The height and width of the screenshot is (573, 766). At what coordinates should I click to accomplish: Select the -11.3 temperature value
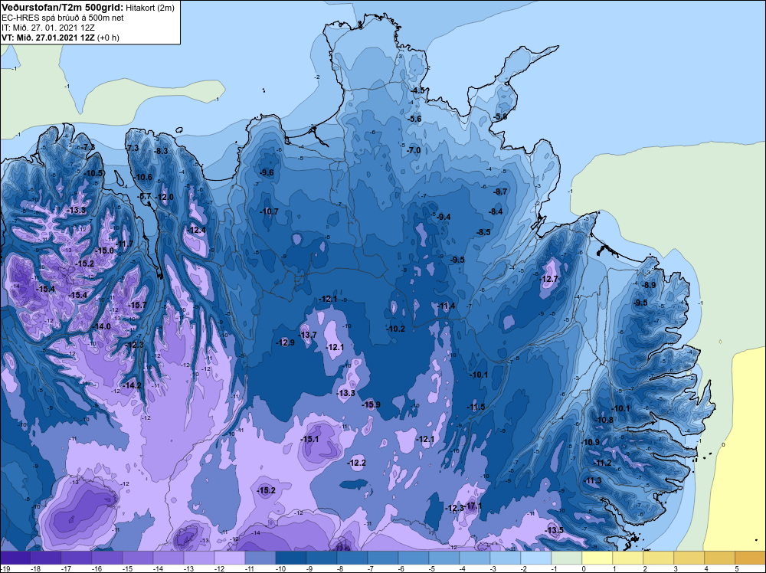pyautogui.click(x=593, y=480)
